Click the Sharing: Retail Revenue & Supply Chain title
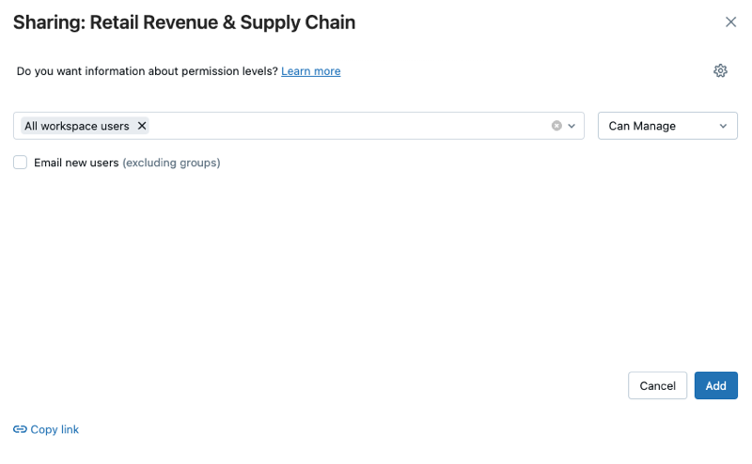This screenshot has width=752, height=464. coord(184,23)
